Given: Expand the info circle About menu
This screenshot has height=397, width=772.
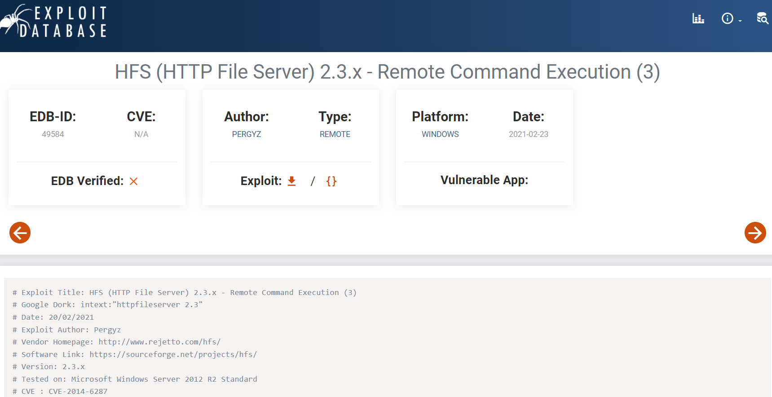Looking at the screenshot, I should [731, 18].
